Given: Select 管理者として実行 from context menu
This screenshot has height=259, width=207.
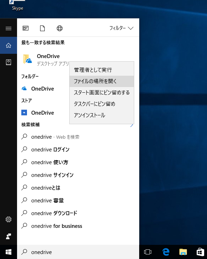Looking at the screenshot, I should click(102, 70).
